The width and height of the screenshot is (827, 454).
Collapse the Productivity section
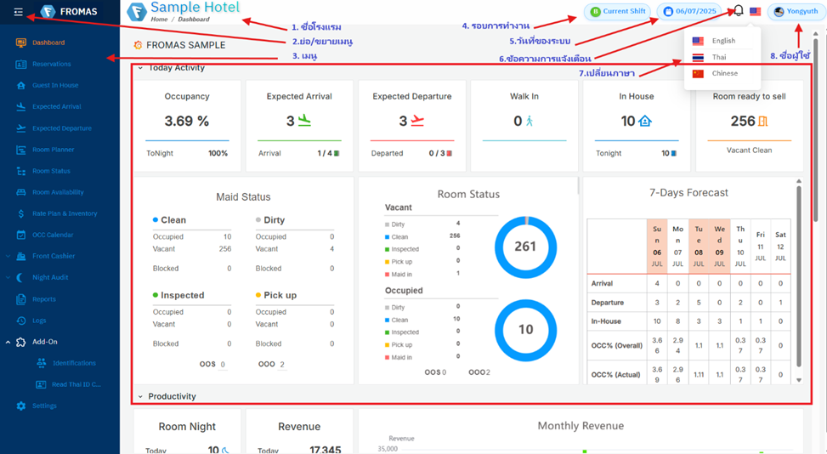click(x=141, y=397)
